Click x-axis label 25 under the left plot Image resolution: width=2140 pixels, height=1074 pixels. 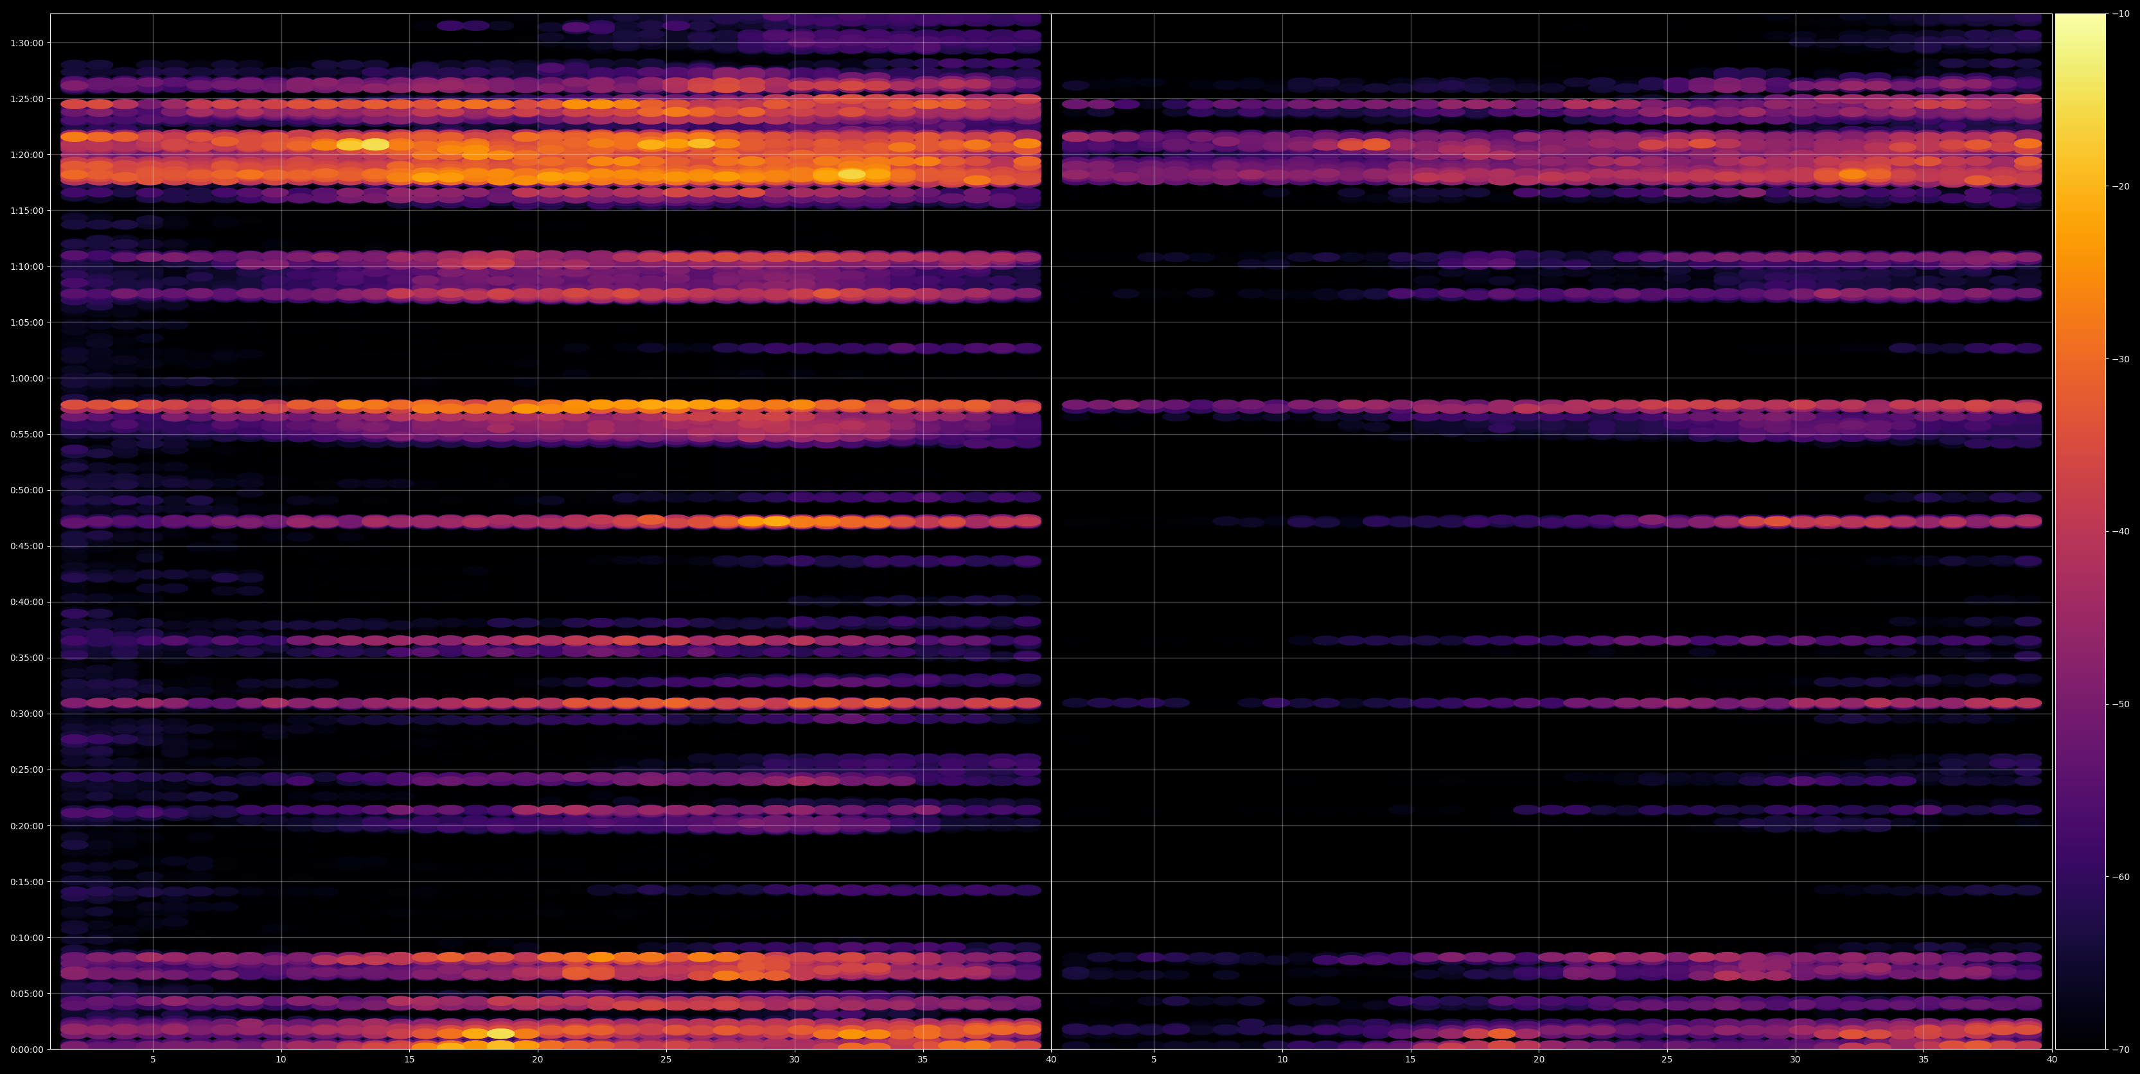pyautogui.click(x=666, y=1060)
